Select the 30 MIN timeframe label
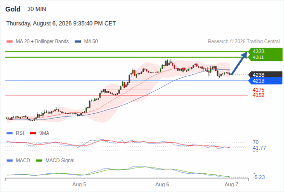284x192 pixels. pyautogui.click(x=37, y=9)
